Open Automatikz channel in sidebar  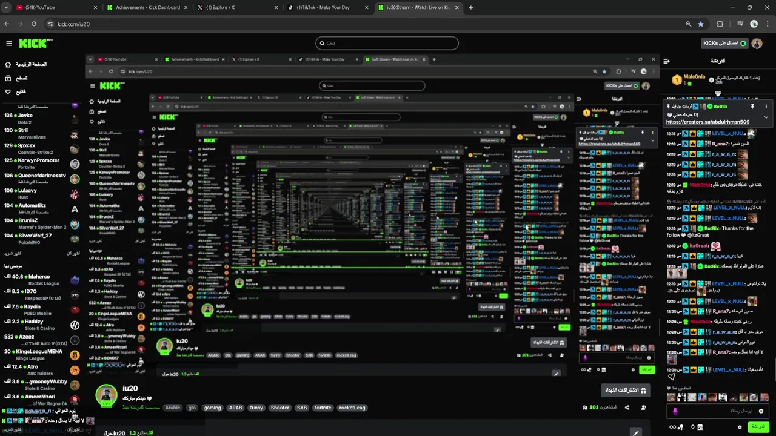coord(42,208)
